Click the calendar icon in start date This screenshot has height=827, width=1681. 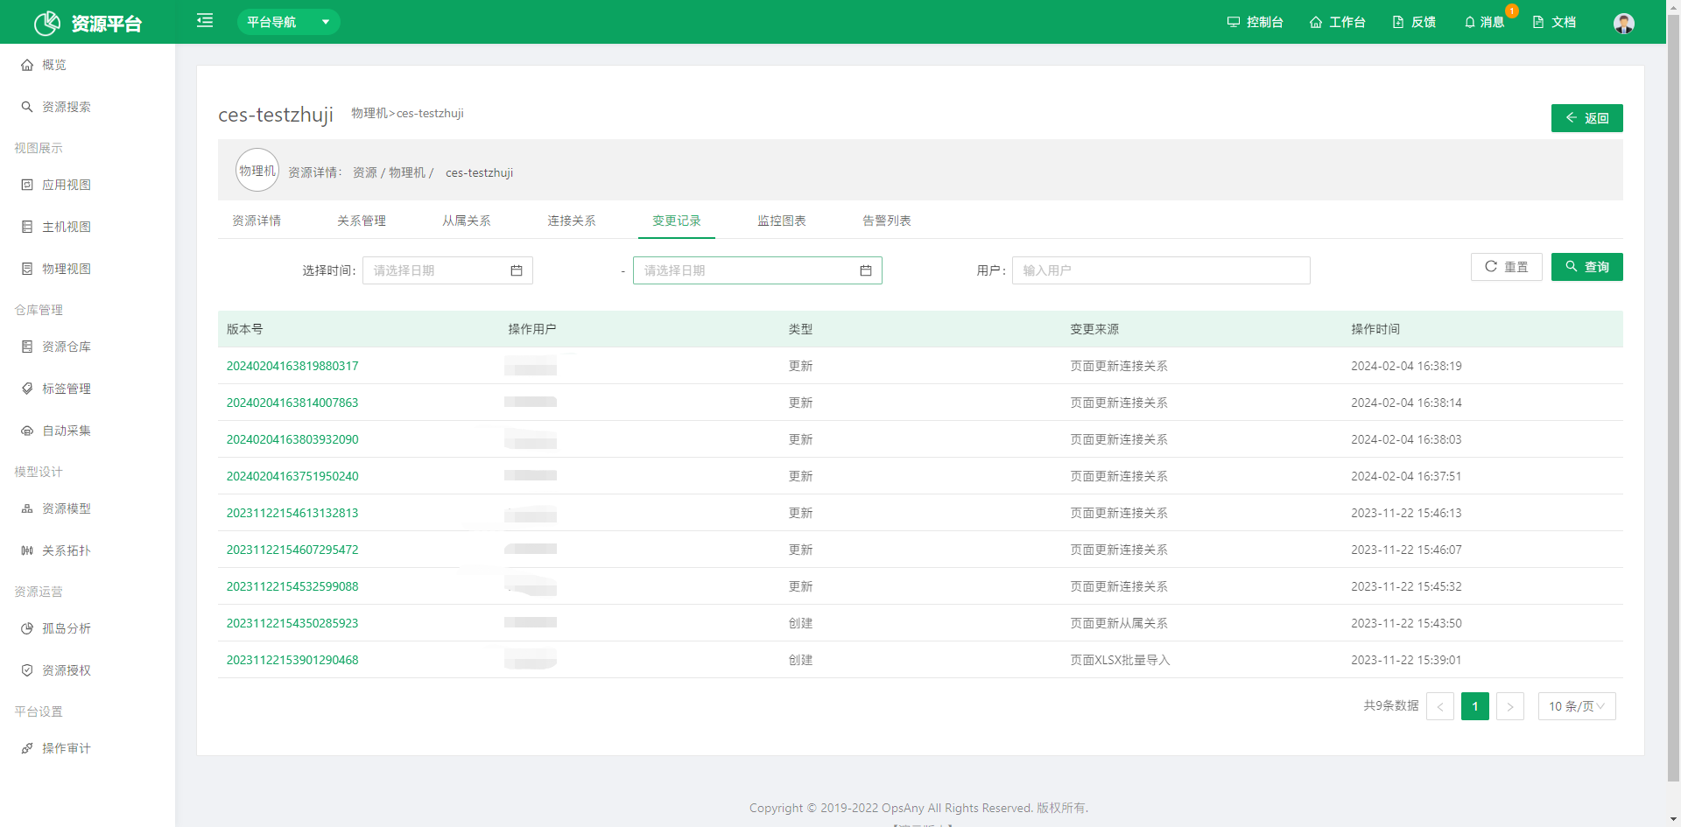tap(517, 270)
